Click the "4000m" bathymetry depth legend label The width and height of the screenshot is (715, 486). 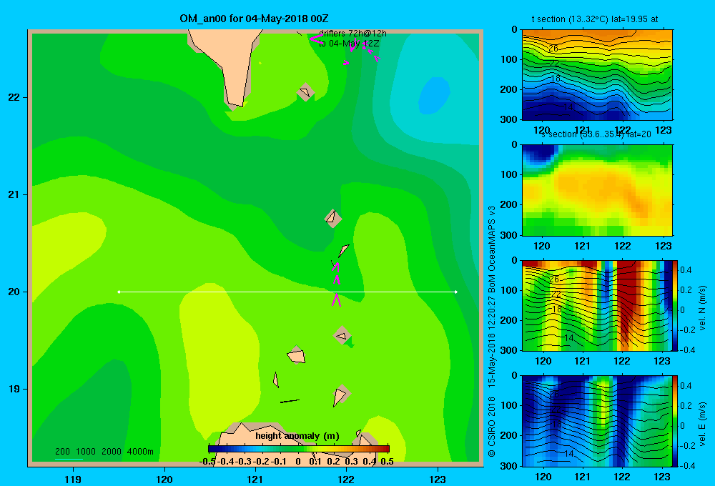(140, 452)
